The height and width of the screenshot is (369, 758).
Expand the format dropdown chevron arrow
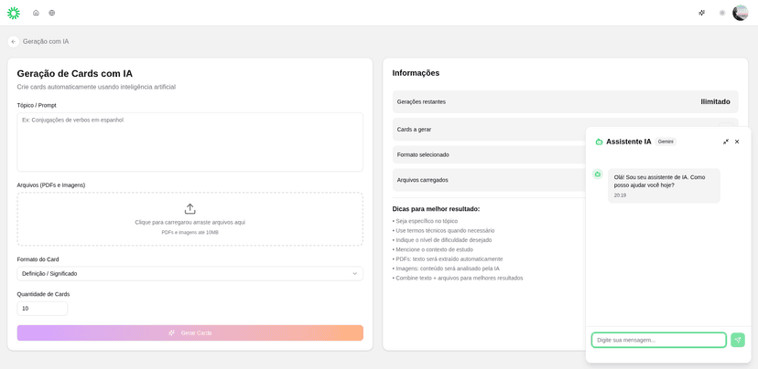coord(355,273)
